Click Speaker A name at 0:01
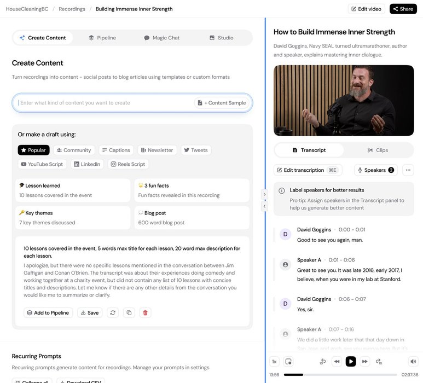The height and width of the screenshot is (383, 423). click(309, 260)
